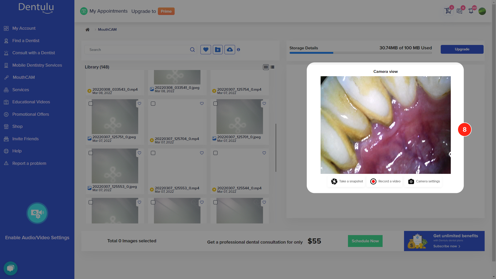496x279 pixels.
Task: Toggle checkbox on 20220307_125751_0.jpeg
Action: click(x=91, y=104)
